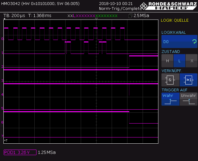Click the POD1: 3.26 V threshold box
The image size is (198, 161).
20,152
